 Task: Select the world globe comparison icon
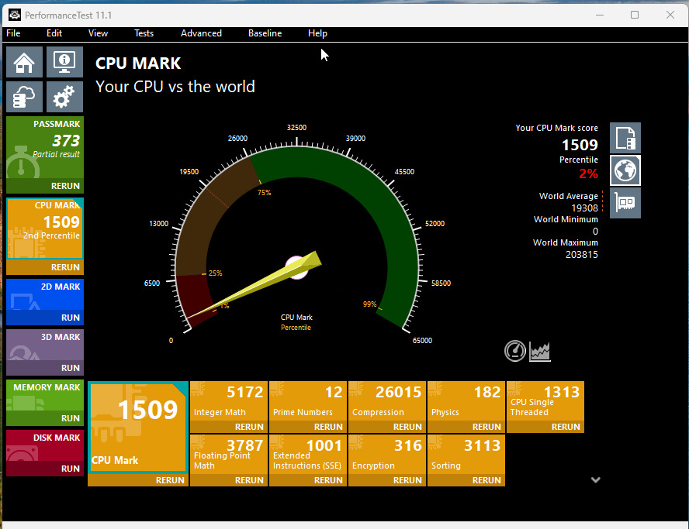pyautogui.click(x=625, y=170)
